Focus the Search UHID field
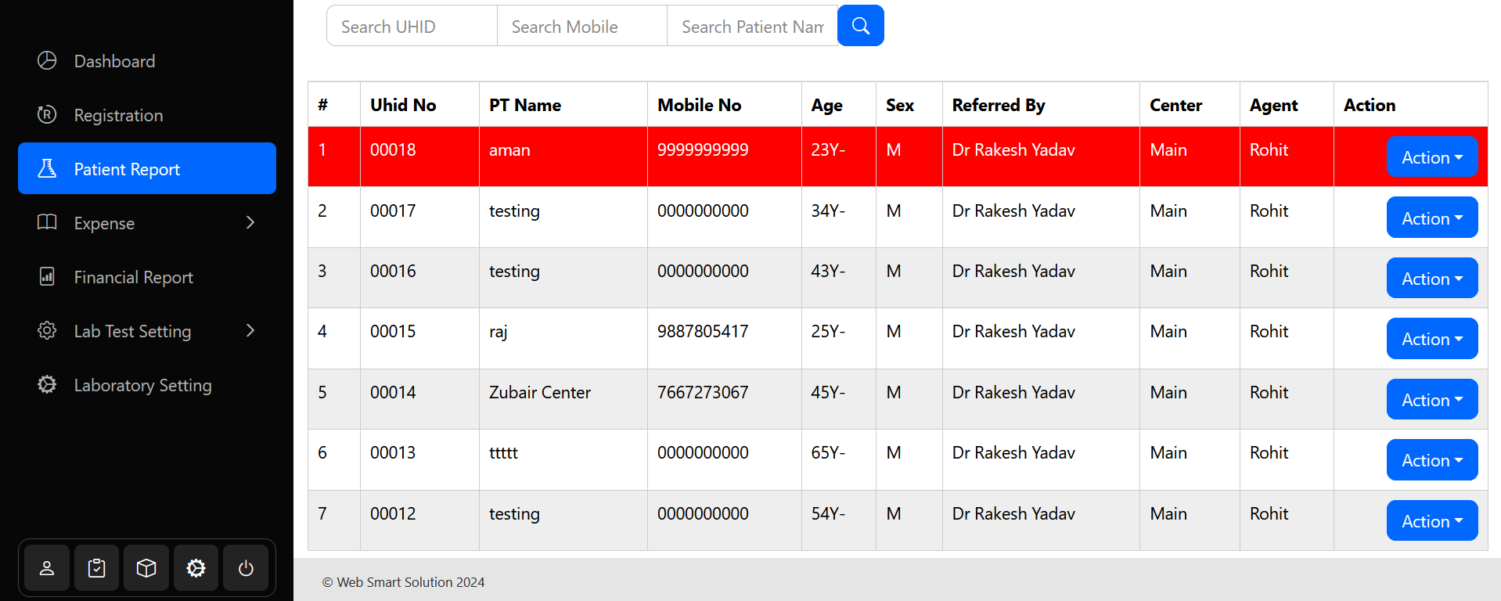Image resolution: width=1501 pixels, height=601 pixels. pos(412,26)
